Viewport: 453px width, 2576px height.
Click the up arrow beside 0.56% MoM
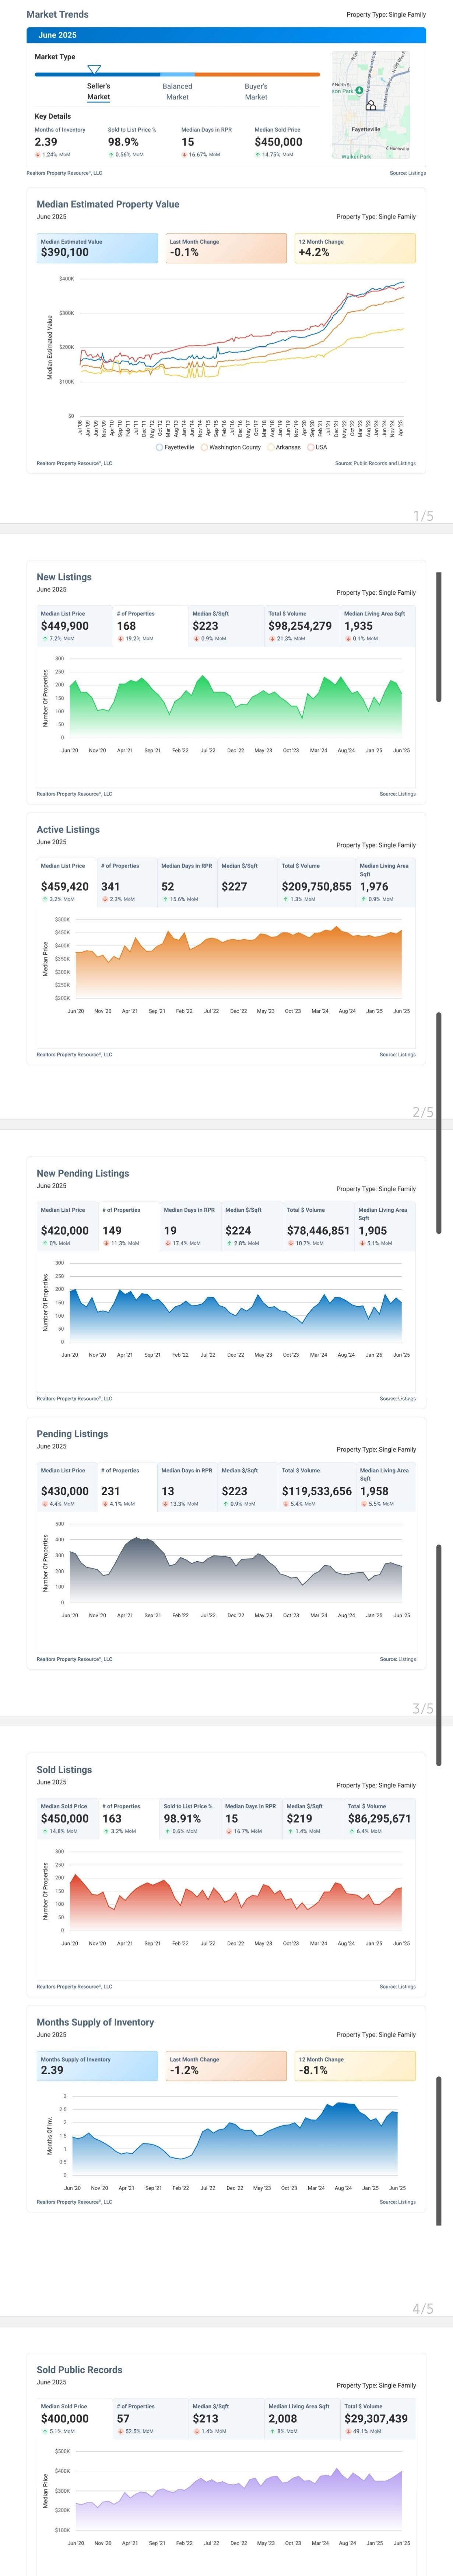[111, 155]
